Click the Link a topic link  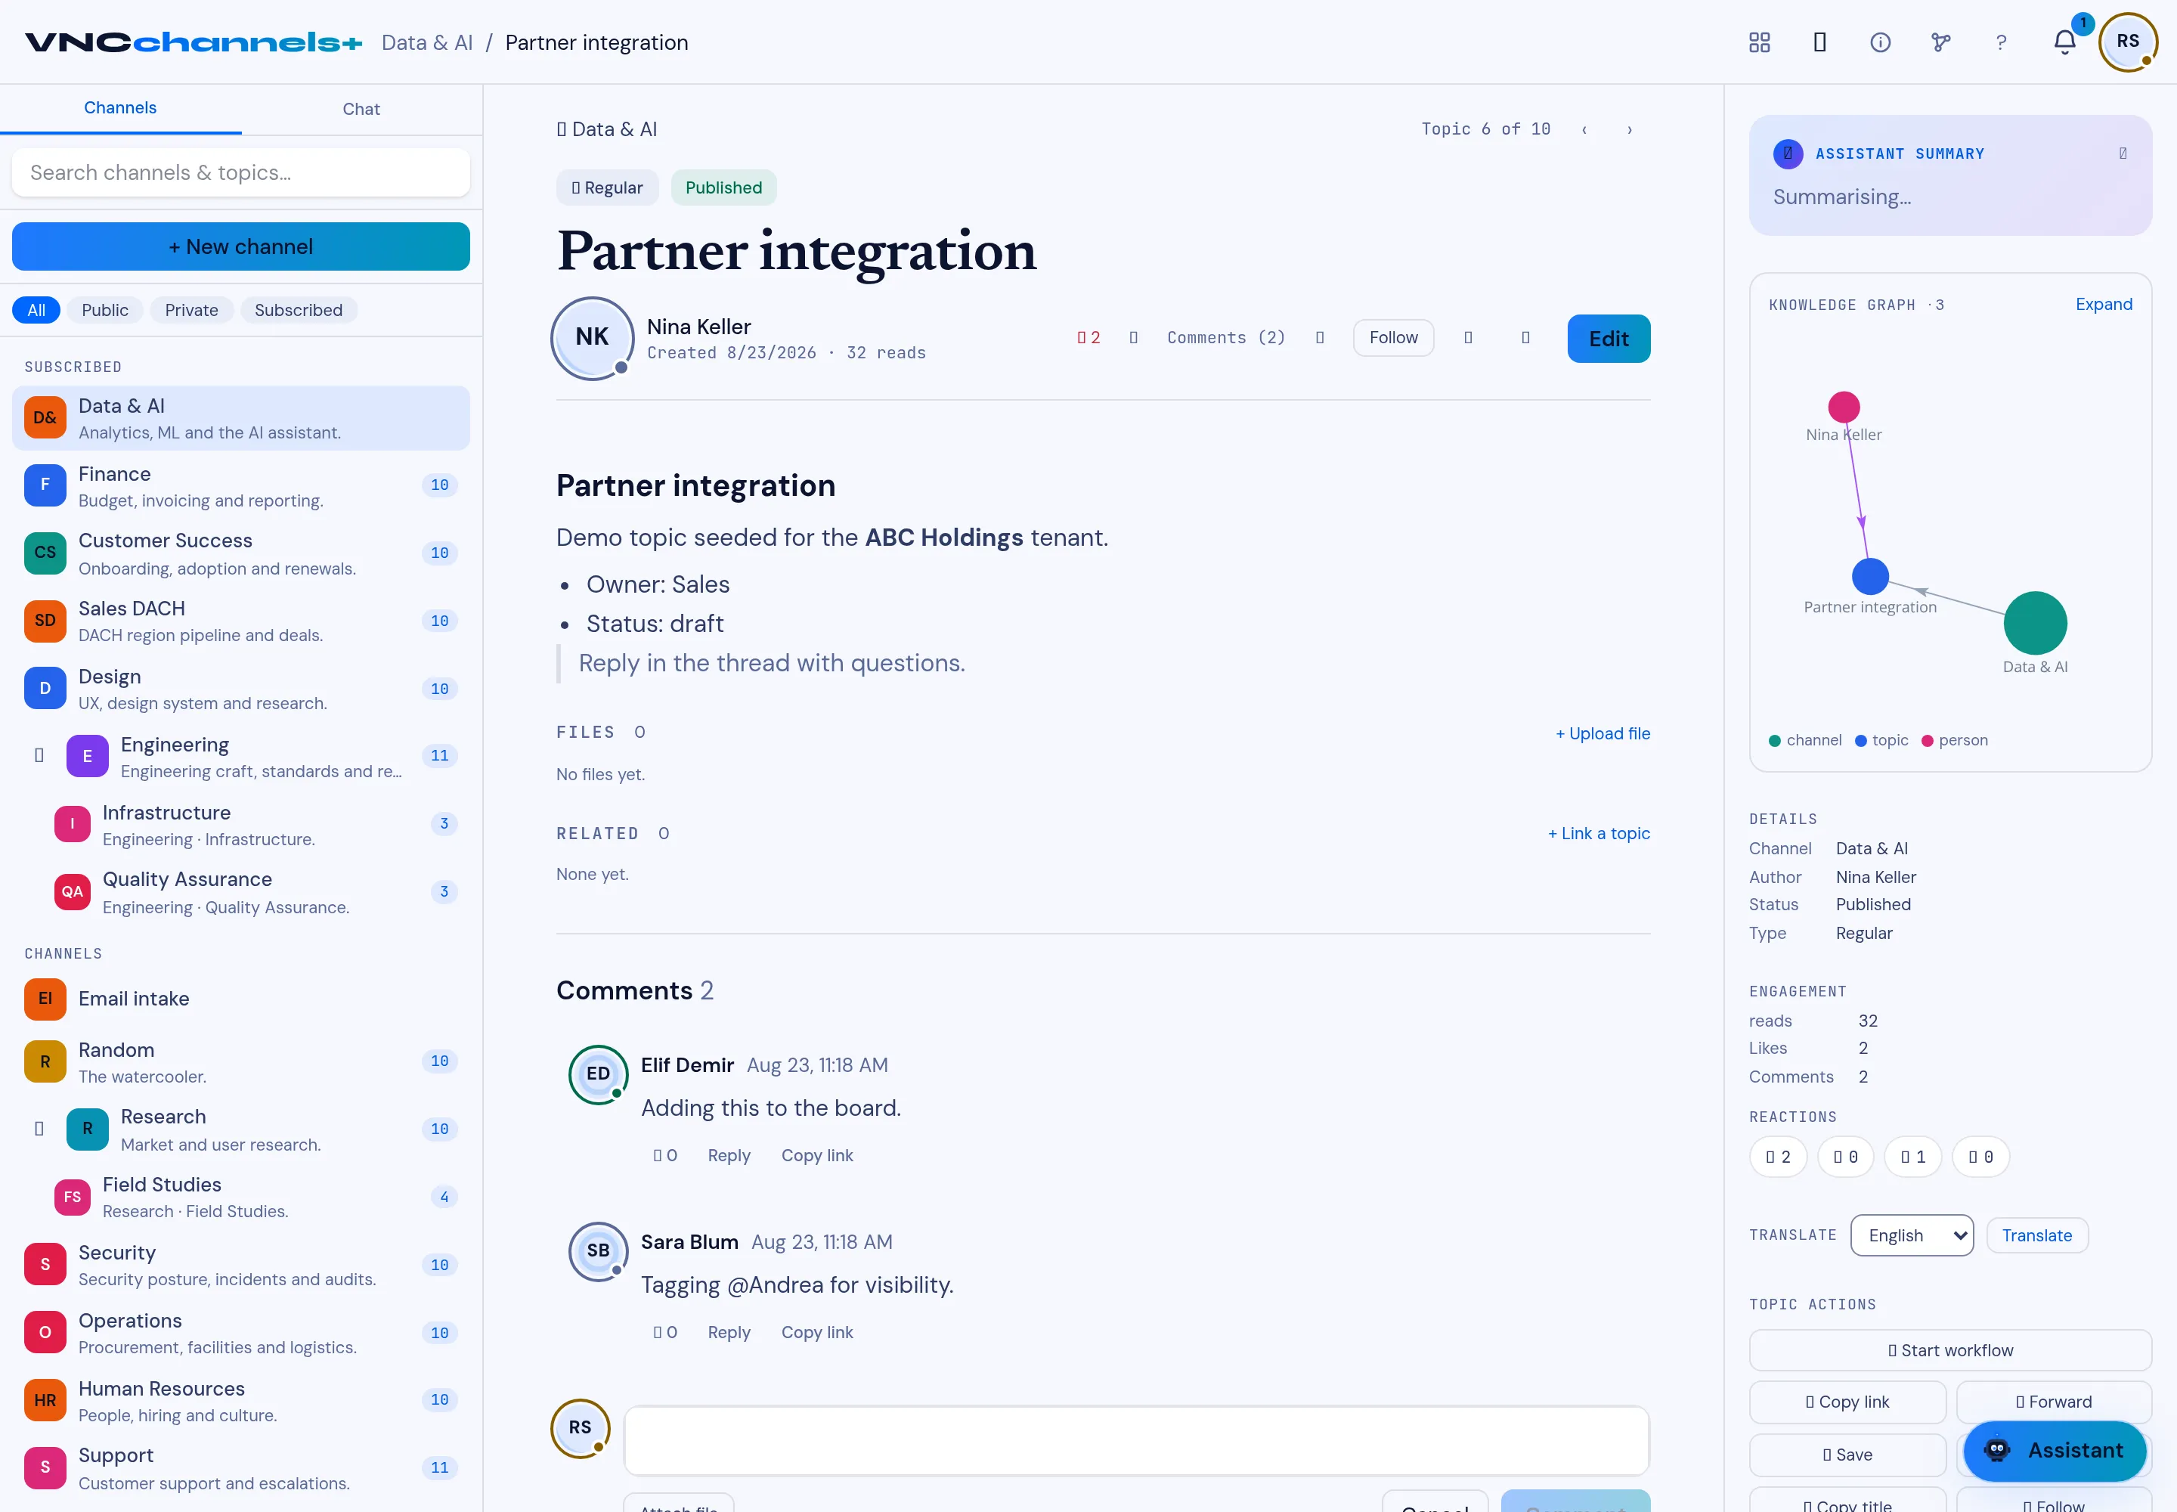1598,834
